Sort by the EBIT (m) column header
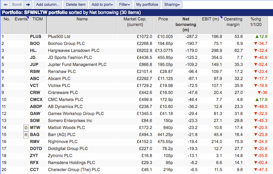 (210, 25)
